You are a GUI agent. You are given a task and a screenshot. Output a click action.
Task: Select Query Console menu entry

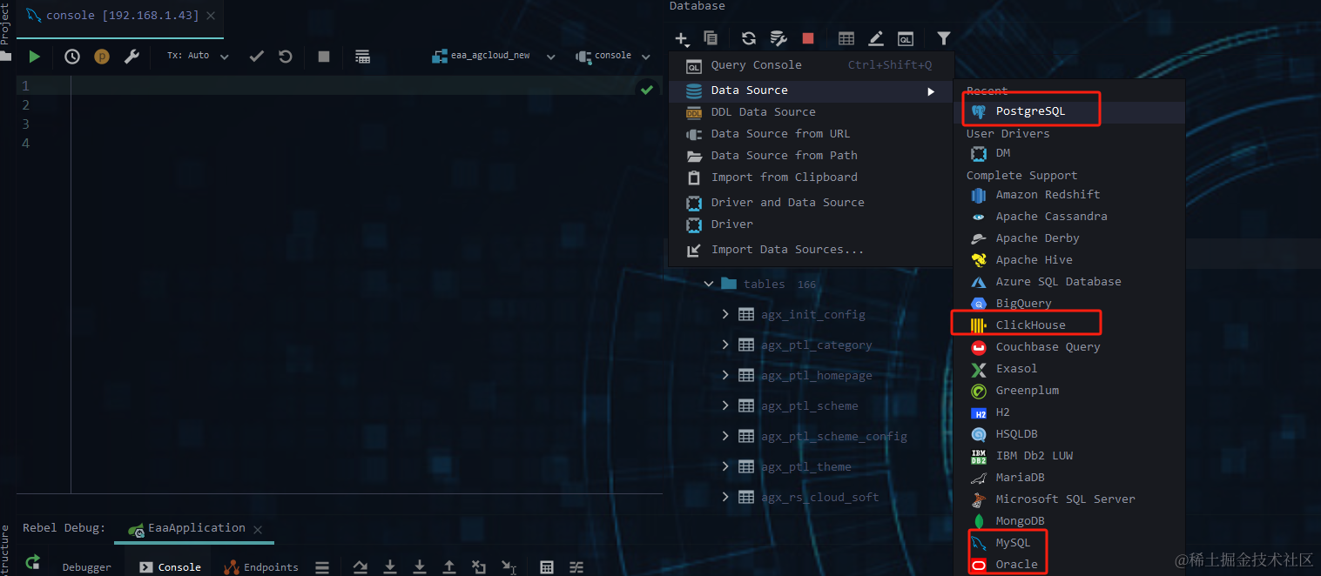coord(811,65)
